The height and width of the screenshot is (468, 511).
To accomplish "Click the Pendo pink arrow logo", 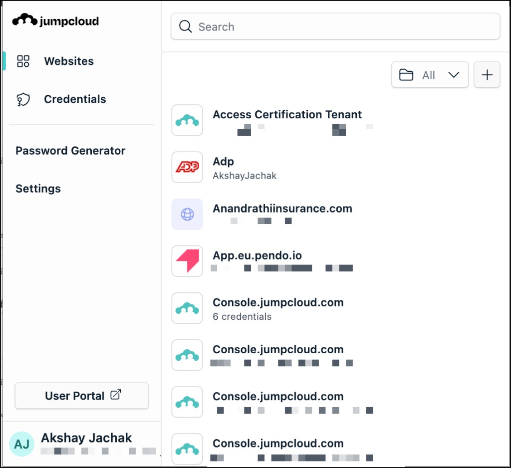I will pos(187,261).
